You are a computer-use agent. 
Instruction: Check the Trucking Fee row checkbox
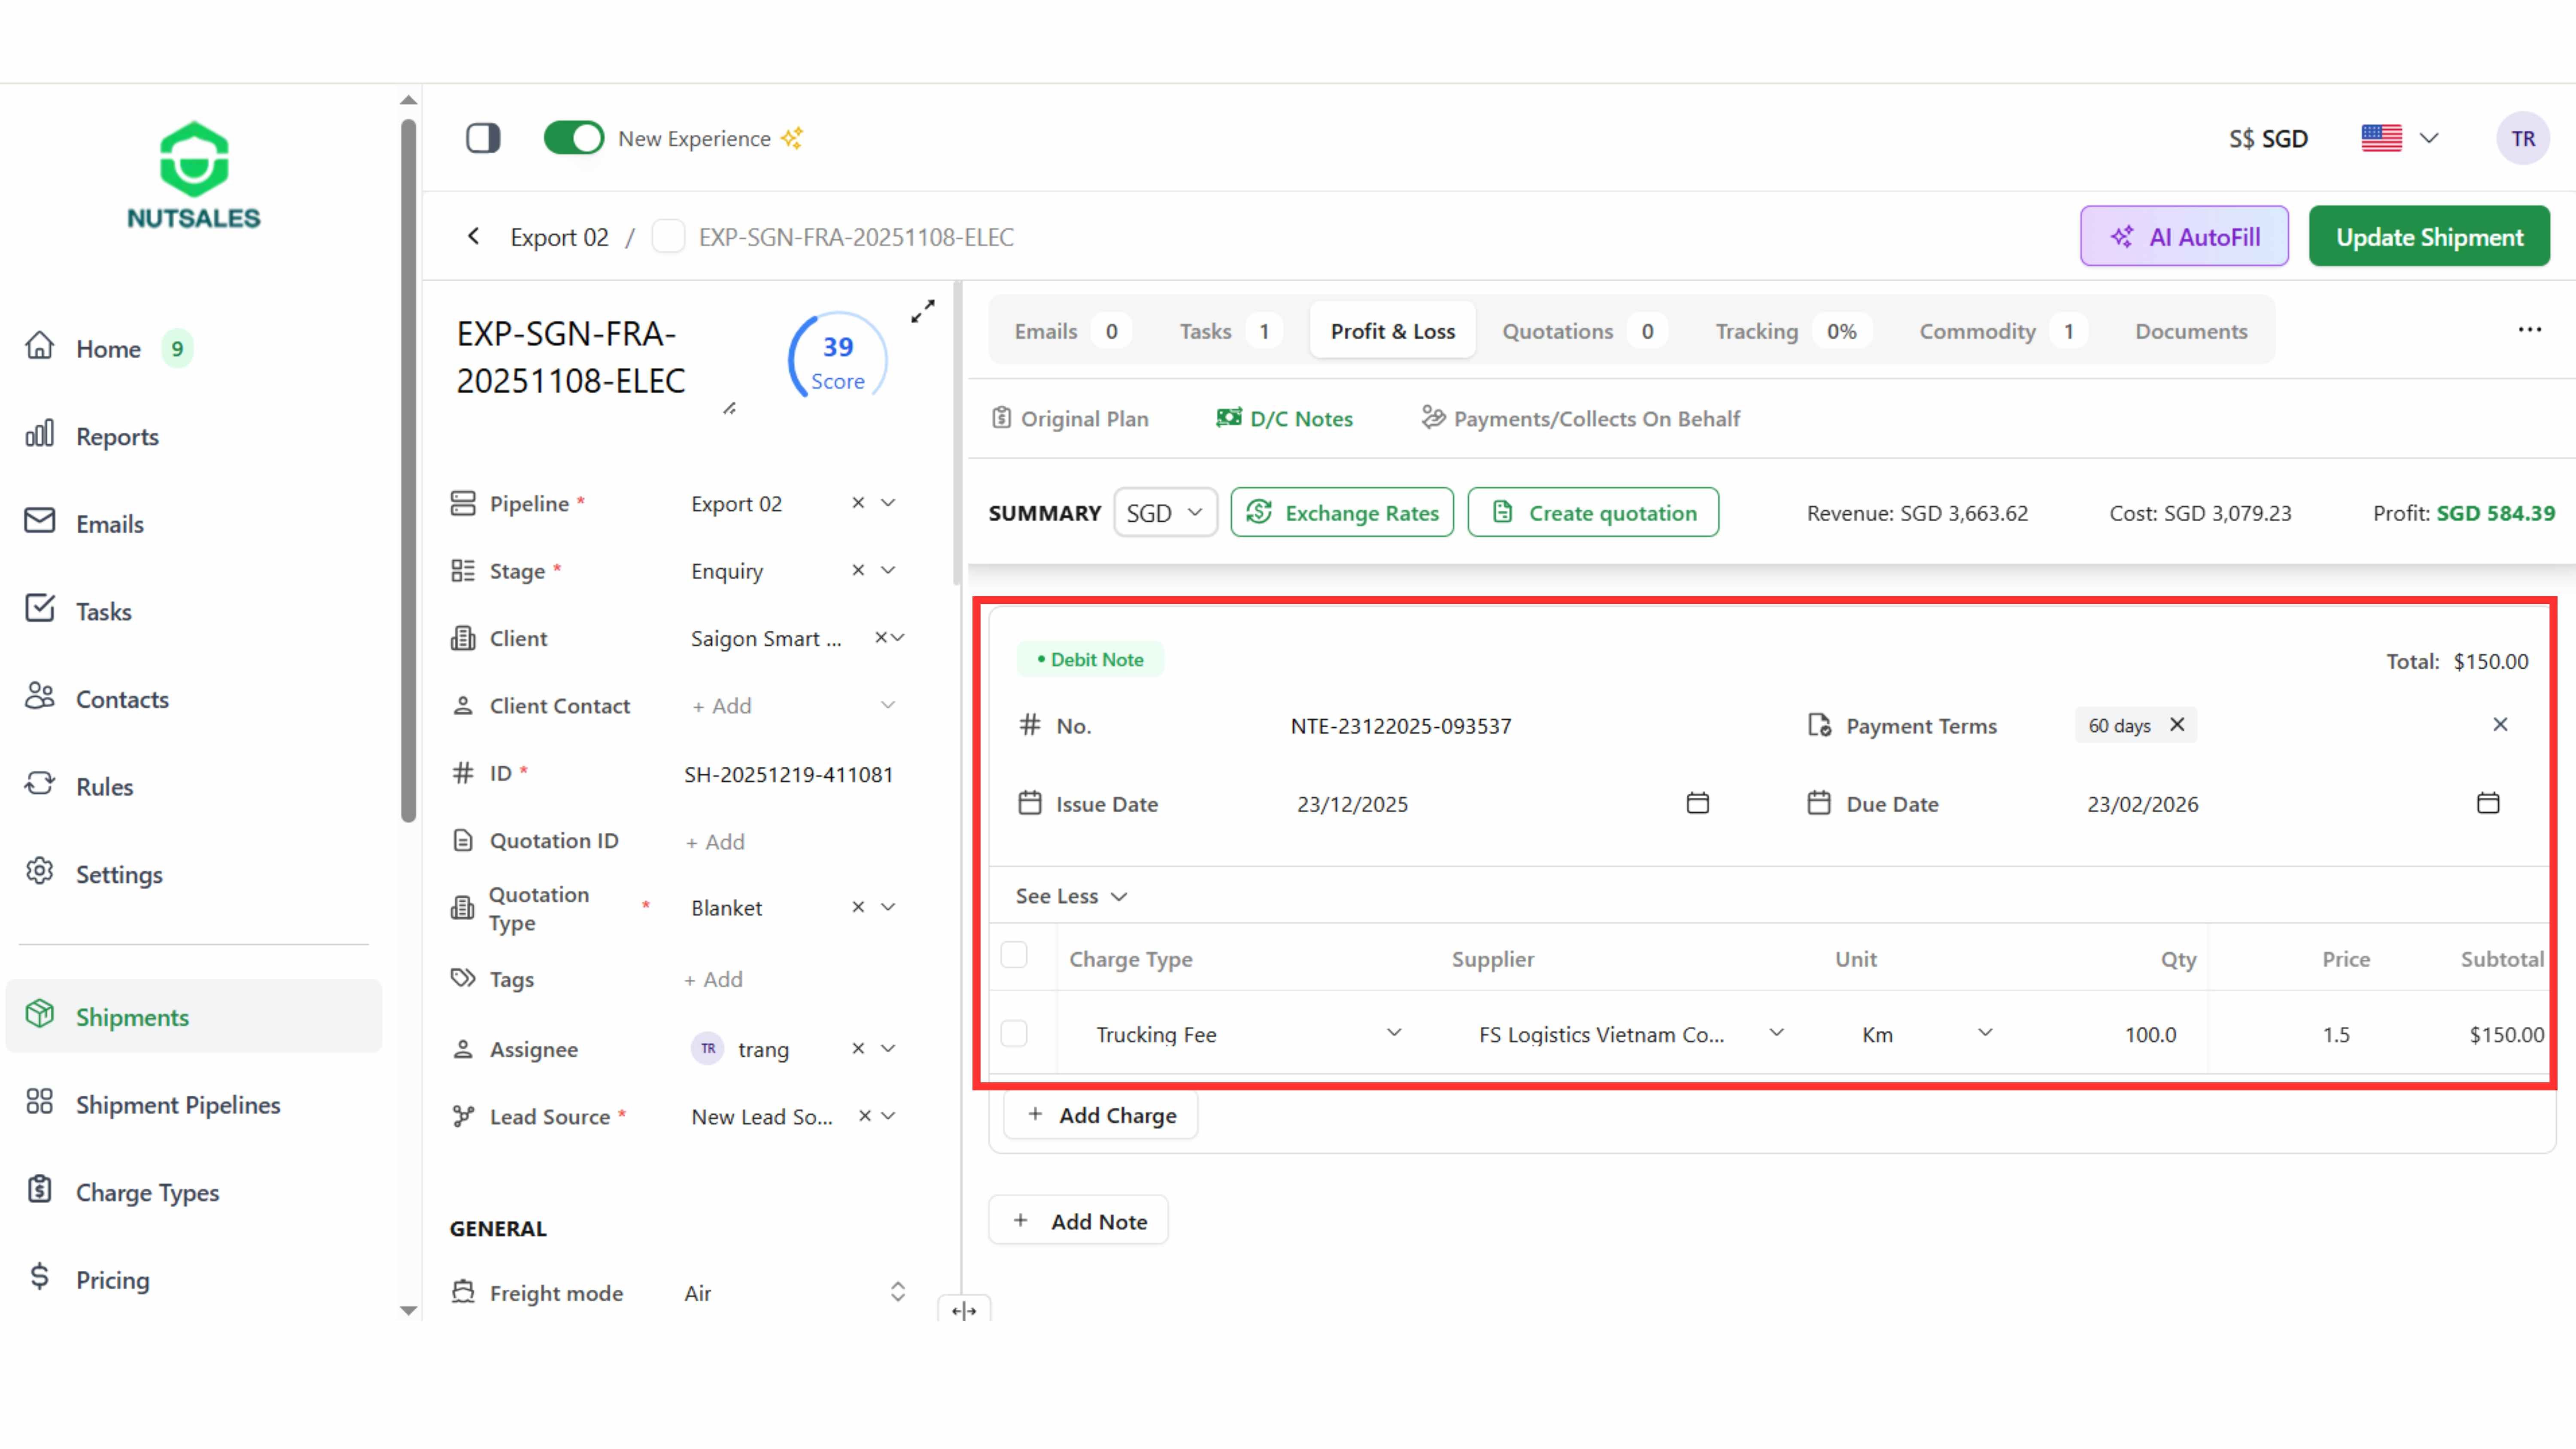point(1014,1033)
